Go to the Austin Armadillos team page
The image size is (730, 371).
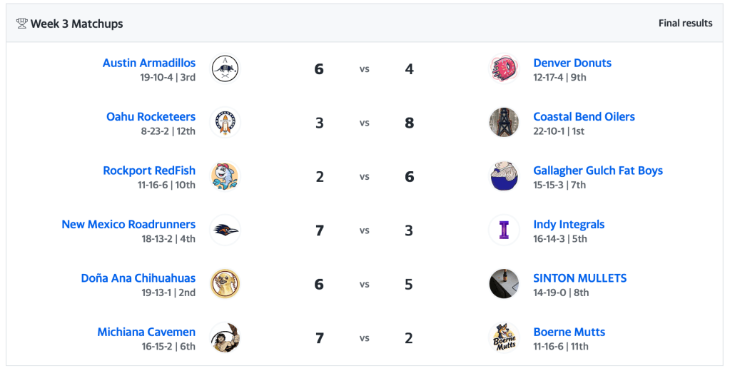tap(149, 63)
